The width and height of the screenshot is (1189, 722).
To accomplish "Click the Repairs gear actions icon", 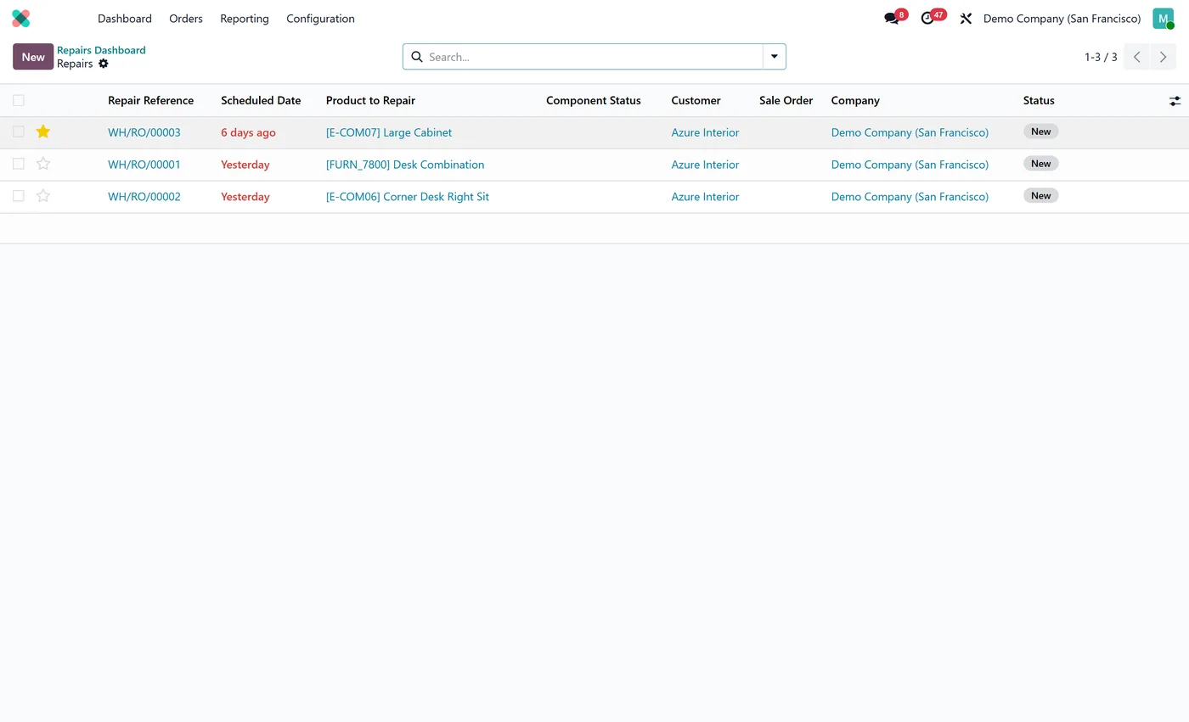I will [x=104, y=64].
